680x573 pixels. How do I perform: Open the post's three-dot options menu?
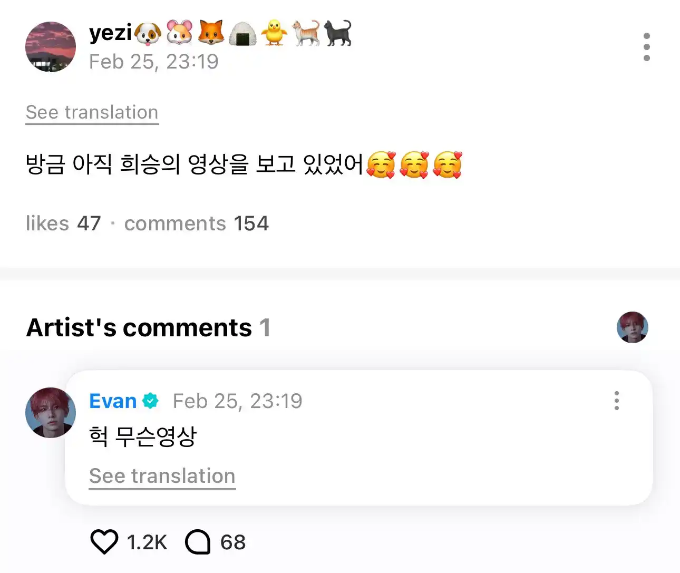click(x=646, y=47)
